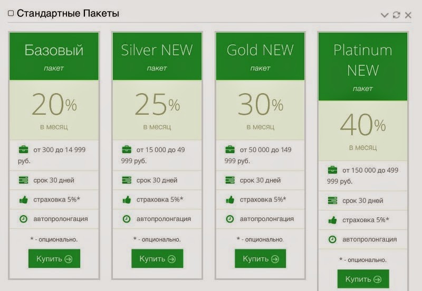
Task: Click the term icon in Silver NEW package
Action: pyautogui.click(x=127, y=180)
